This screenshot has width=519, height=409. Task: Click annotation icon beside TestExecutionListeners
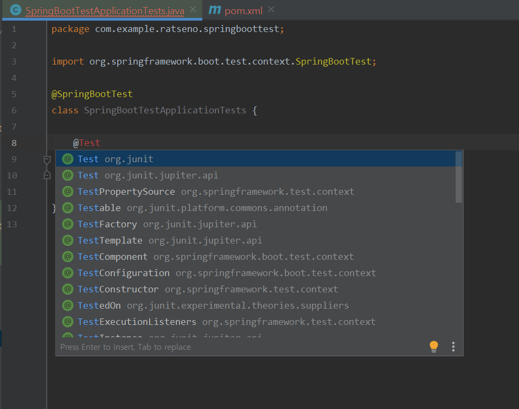68,322
